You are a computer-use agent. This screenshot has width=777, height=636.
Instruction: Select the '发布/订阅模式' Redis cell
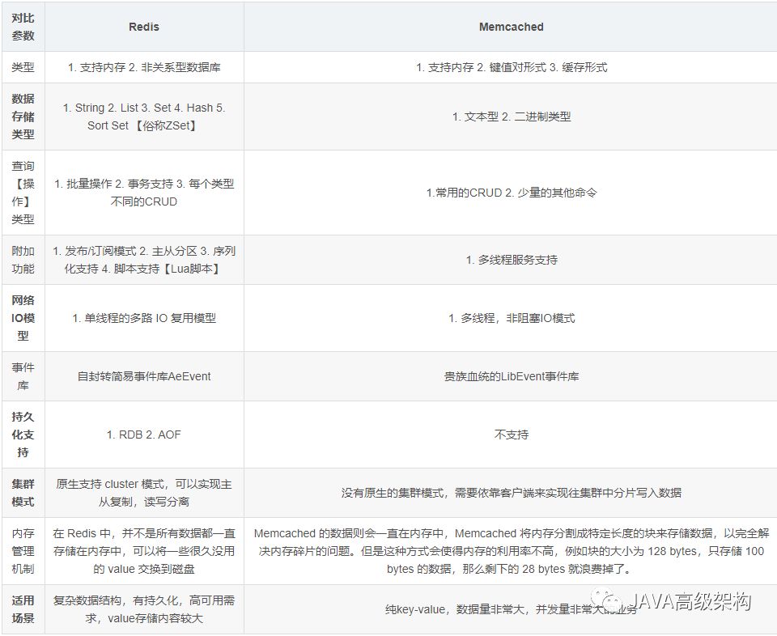(144, 260)
